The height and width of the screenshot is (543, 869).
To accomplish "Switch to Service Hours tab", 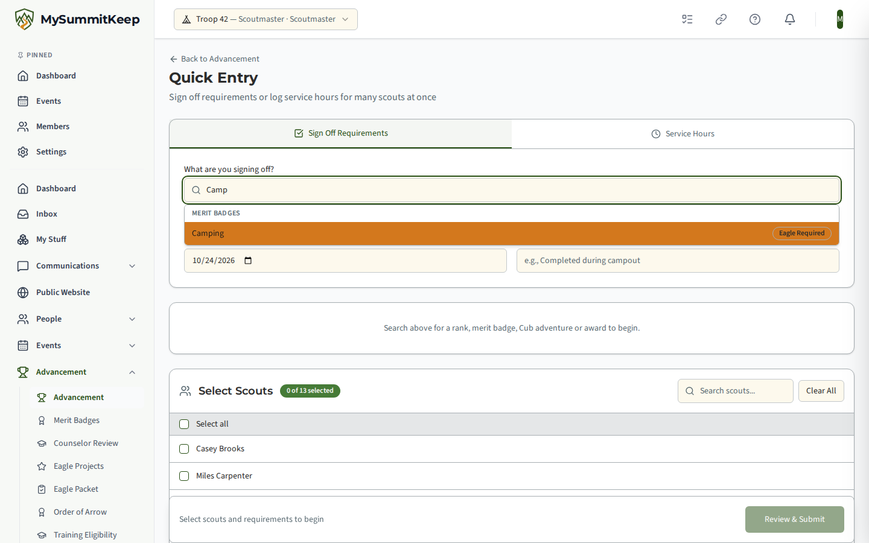I will tap(683, 134).
